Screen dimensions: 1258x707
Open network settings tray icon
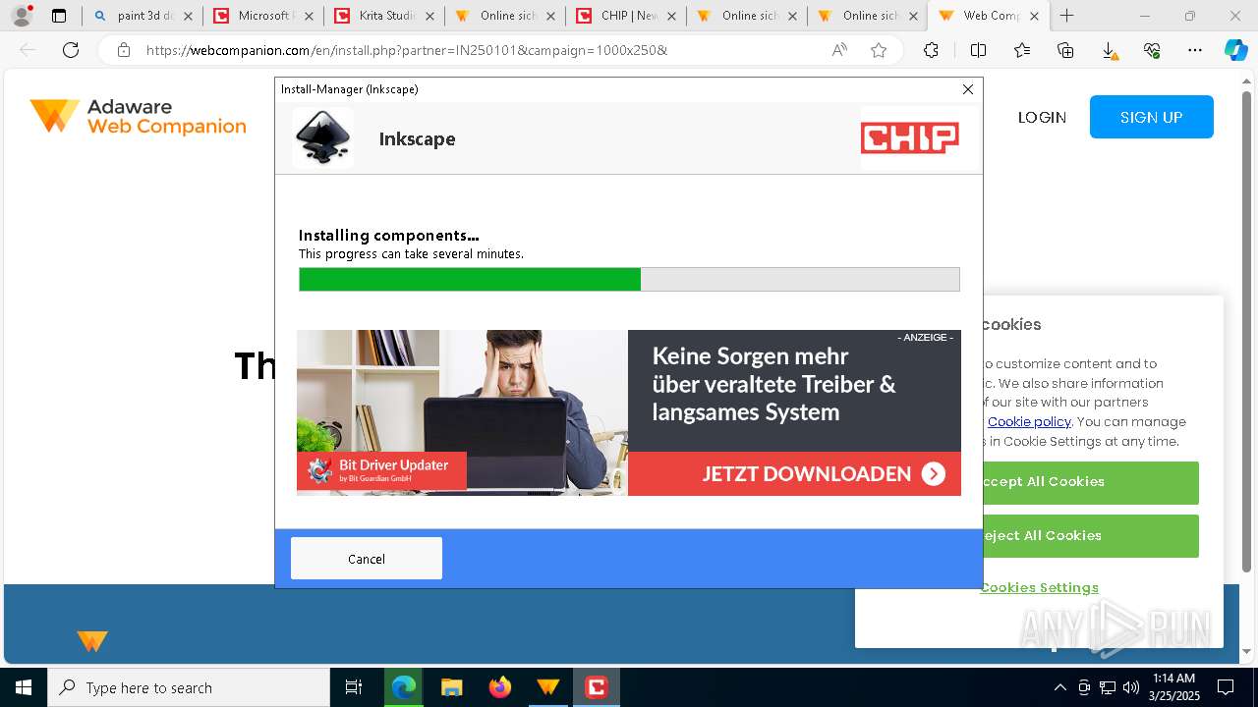[1108, 687]
